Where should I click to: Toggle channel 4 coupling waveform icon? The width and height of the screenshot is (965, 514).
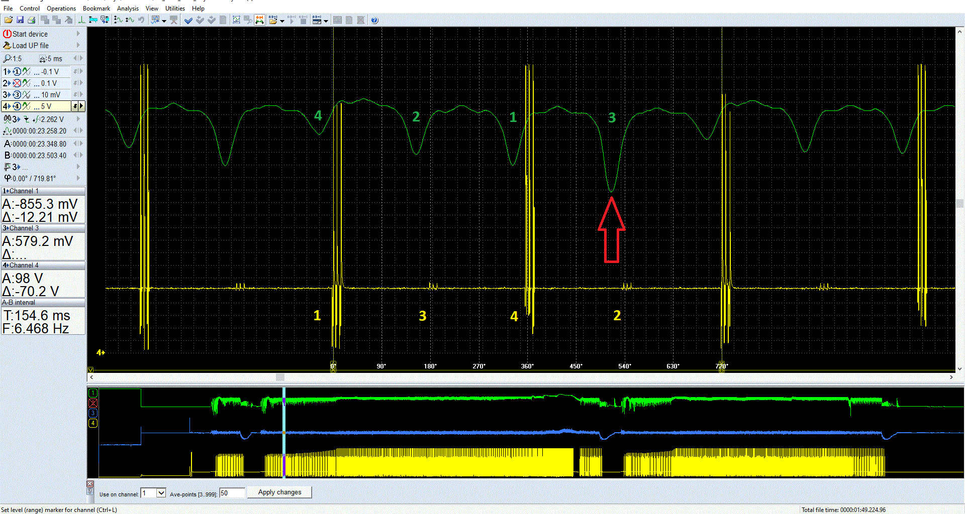27,106
